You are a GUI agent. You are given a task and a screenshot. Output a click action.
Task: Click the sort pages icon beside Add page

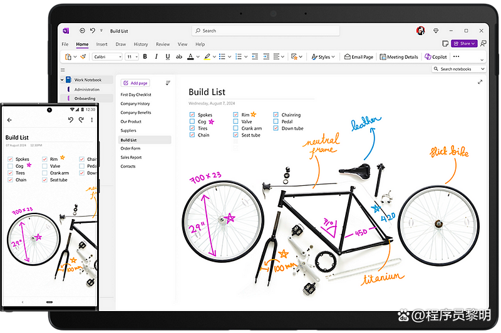coord(168,83)
